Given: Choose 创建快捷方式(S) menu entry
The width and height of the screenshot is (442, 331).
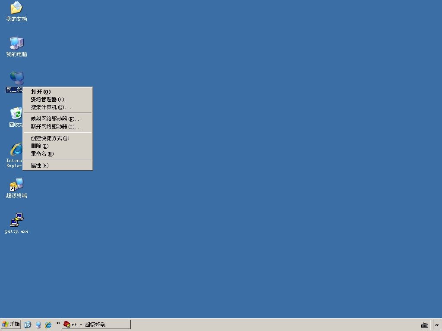Looking at the screenshot, I should tap(57, 138).
